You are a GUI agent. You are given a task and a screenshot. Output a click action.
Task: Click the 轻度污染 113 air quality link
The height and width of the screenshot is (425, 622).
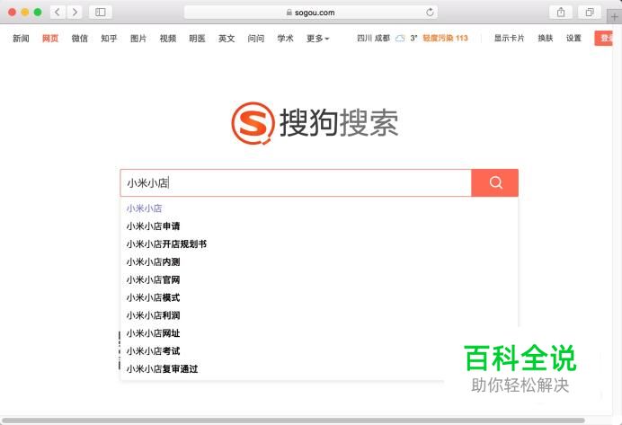point(445,38)
